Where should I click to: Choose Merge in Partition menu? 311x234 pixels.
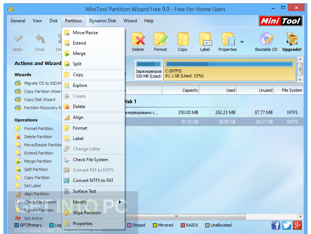click(93, 53)
